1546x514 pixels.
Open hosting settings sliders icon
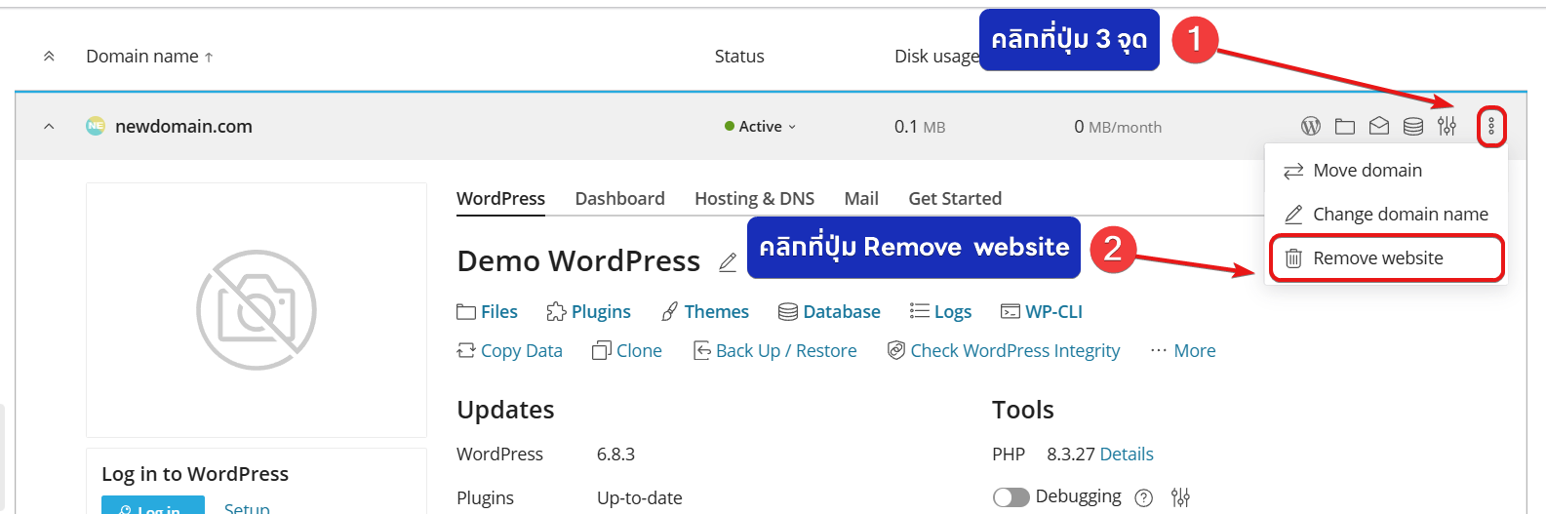tap(1447, 126)
